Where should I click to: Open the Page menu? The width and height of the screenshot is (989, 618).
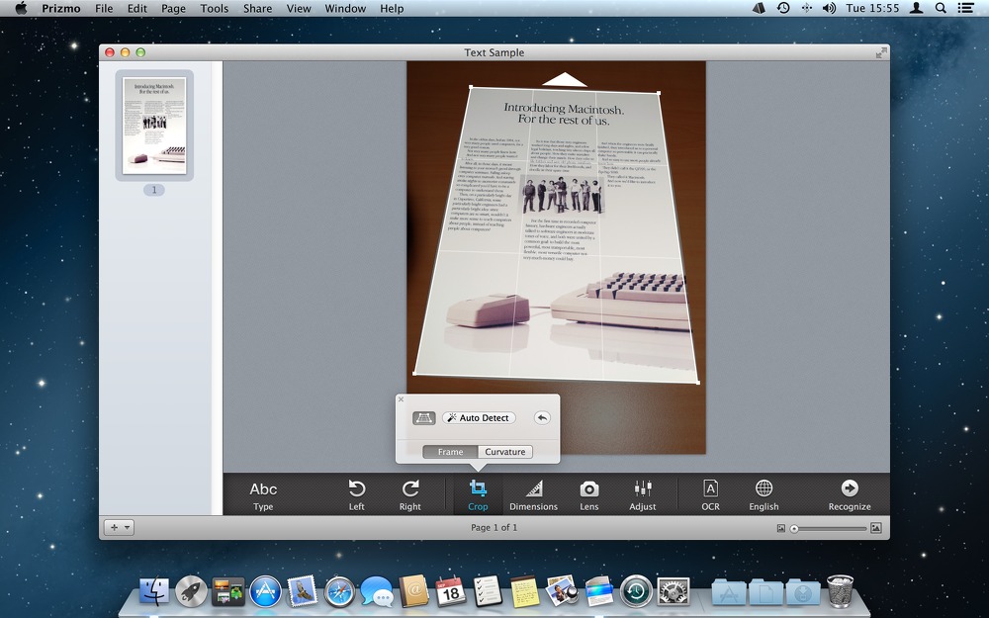(173, 8)
